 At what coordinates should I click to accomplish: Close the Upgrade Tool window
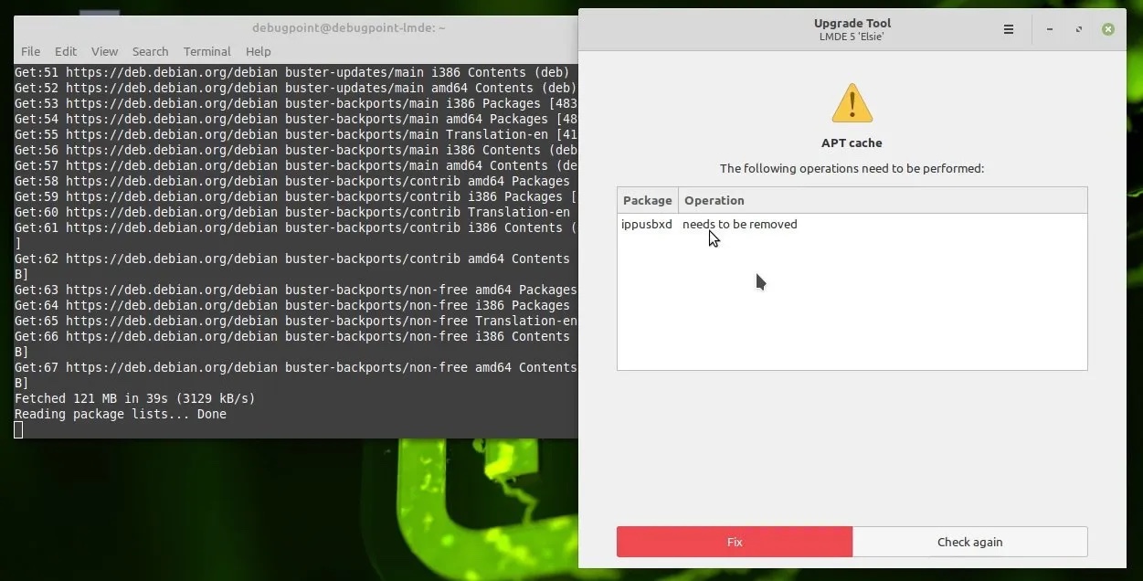point(1107,29)
